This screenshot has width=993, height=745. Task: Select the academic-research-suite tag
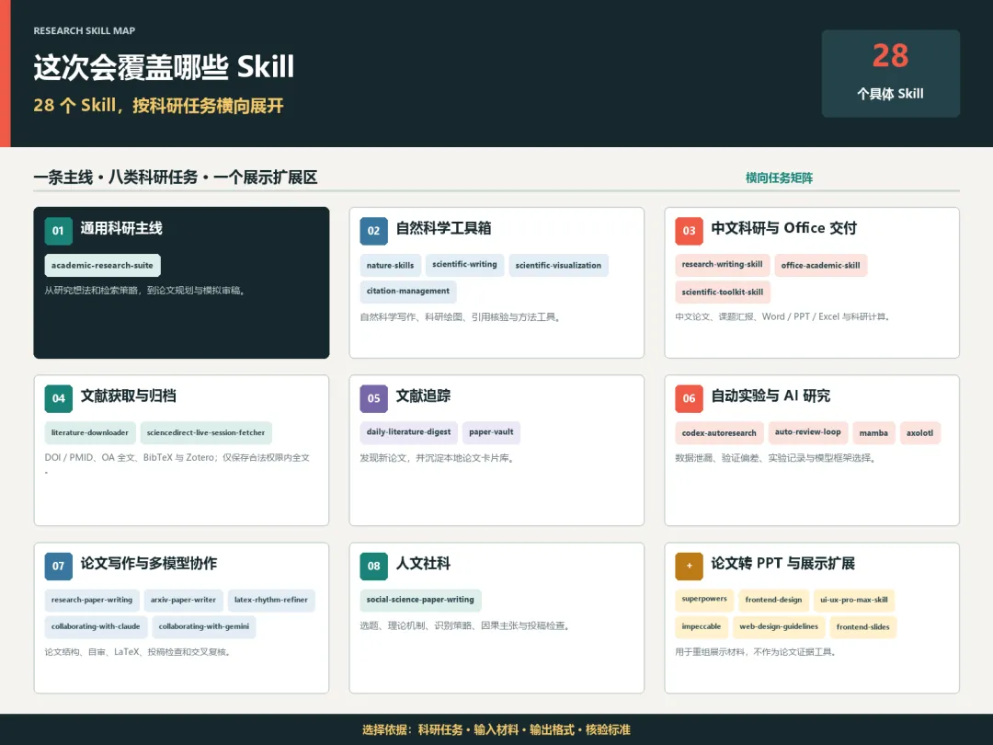click(103, 266)
